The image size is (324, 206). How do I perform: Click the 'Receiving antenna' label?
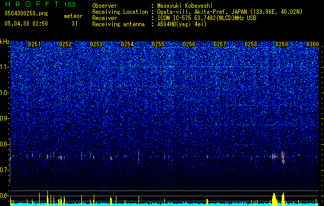point(118,24)
